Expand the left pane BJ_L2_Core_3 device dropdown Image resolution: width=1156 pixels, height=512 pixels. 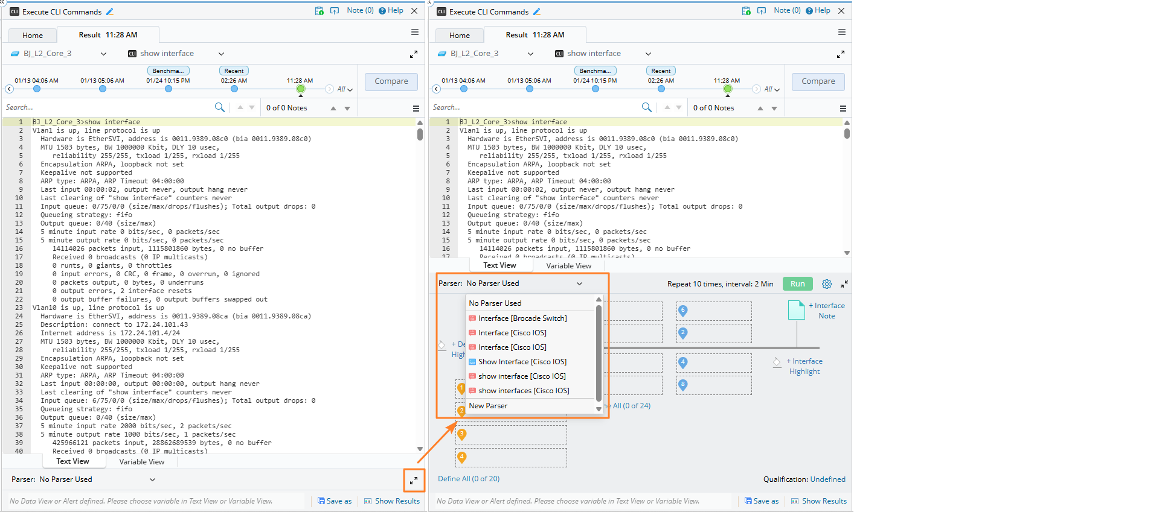pyautogui.click(x=103, y=54)
